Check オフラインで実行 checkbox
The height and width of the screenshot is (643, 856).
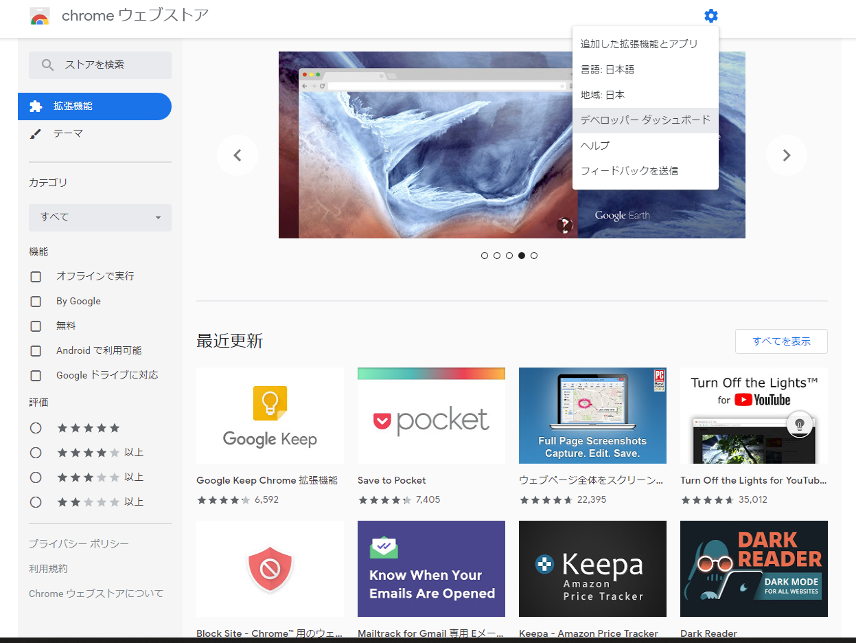coord(36,277)
